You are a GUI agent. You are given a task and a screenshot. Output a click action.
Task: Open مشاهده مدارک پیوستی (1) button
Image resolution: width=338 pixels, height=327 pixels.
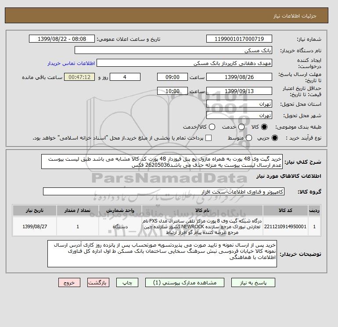coord(185,283)
